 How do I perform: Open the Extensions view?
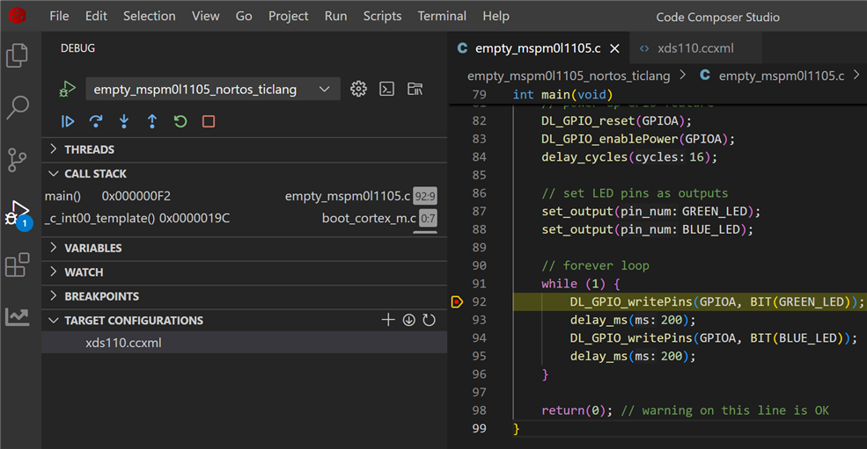(x=17, y=265)
